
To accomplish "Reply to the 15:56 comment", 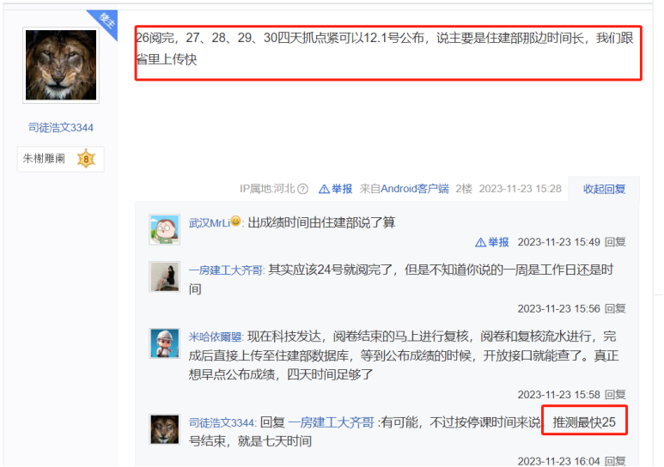I will pos(615,309).
